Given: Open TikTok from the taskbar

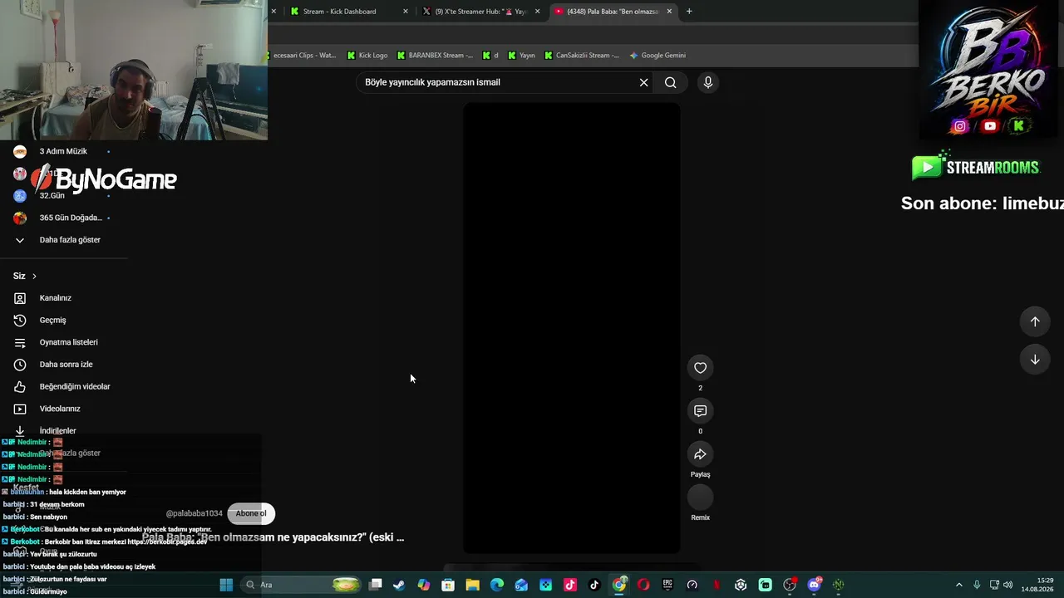Looking at the screenshot, I should coord(594,585).
